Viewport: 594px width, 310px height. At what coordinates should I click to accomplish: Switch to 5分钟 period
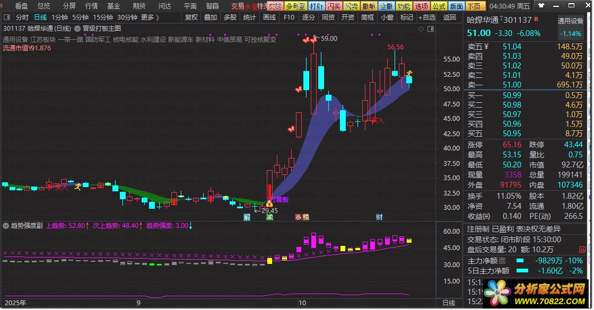80,17
